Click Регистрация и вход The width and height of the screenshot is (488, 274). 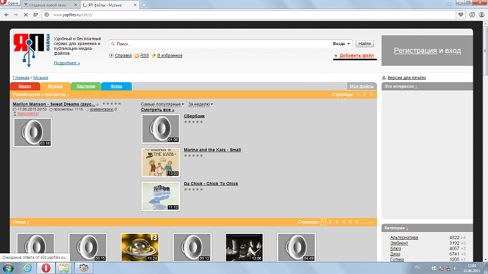point(427,50)
